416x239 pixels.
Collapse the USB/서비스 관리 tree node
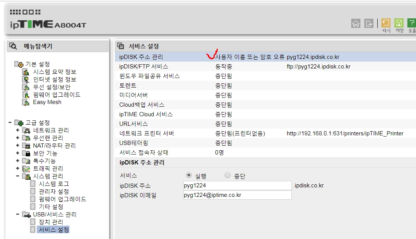[x=18, y=214]
